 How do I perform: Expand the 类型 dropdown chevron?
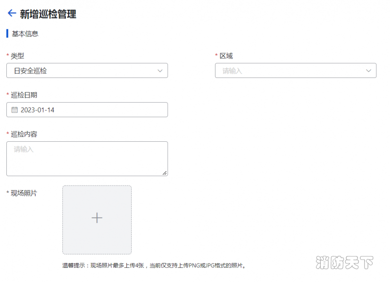[x=160, y=71]
